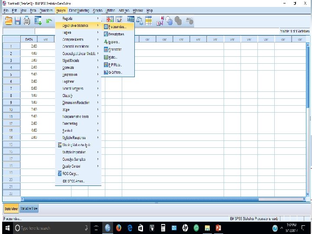
Task: Open the Windows Start menu
Action: pyautogui.click(x=7, y=228)
